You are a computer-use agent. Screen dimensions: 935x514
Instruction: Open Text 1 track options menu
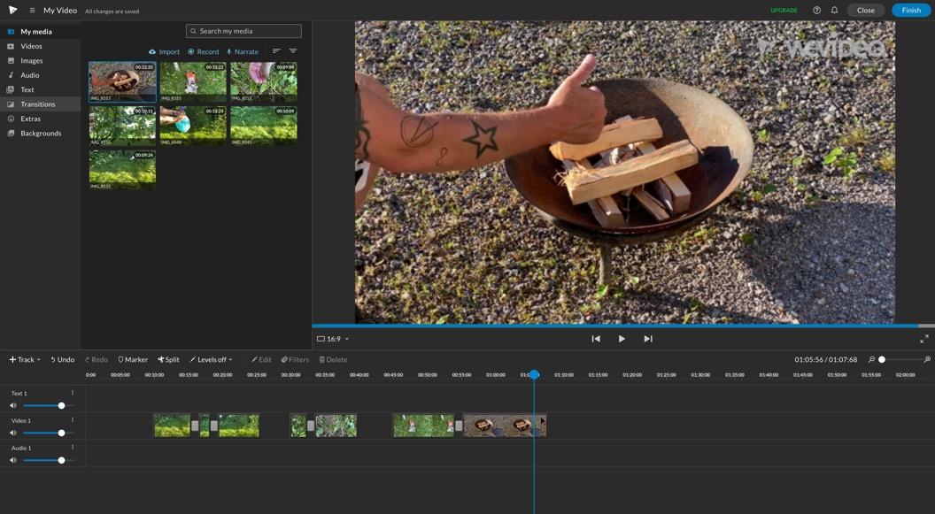tap(73, 393)
